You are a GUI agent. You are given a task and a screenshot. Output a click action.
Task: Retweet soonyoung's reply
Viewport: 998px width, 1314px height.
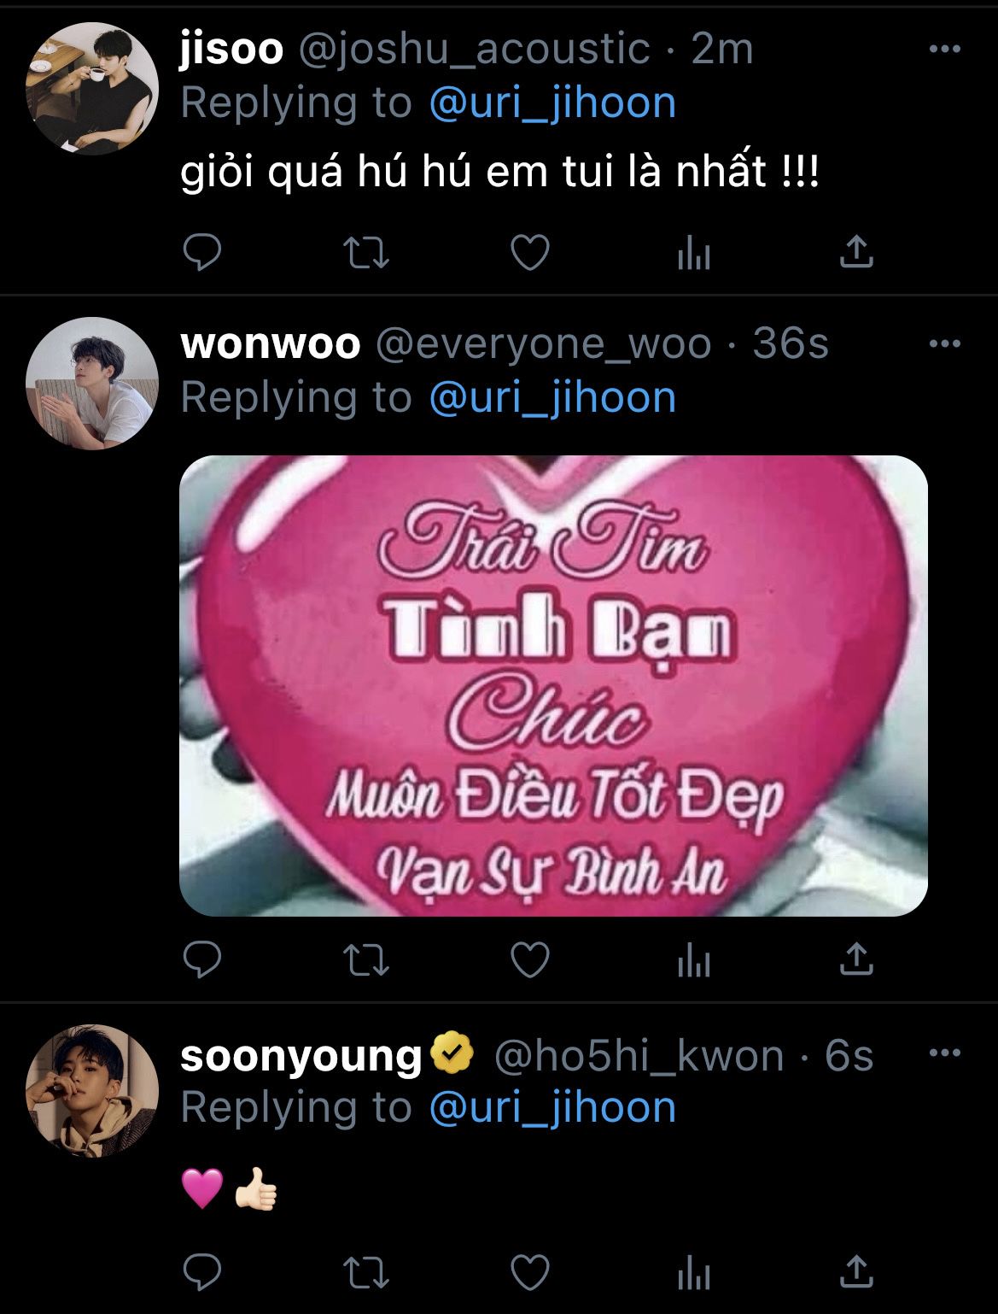(x=365, y=1273)
